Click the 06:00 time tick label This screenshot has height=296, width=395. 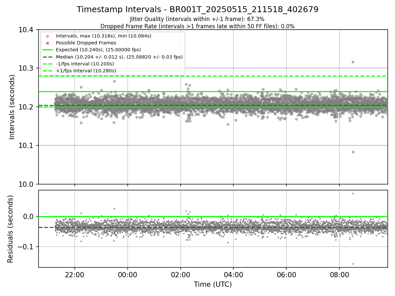tap(286, 275)
